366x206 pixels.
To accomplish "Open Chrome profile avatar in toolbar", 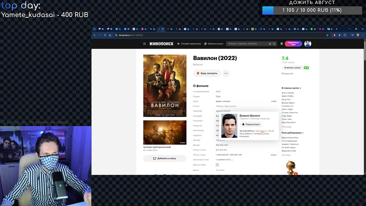I will 358,35.
